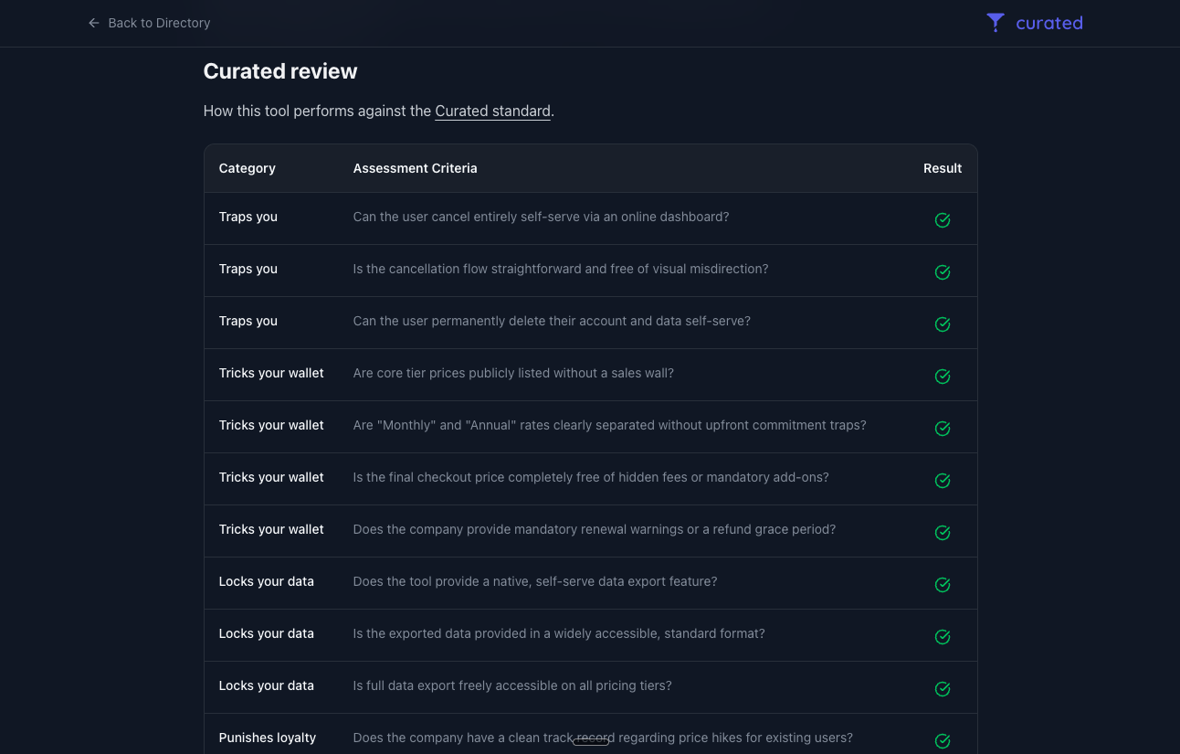Click the curated funnel logo icon
The image size is (1180, 754).
[996, 23]
